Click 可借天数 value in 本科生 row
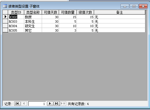 50,21
